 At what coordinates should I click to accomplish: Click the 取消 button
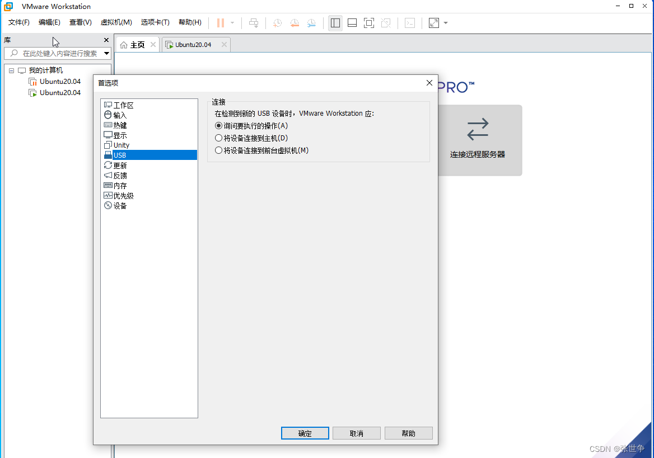point(357,433)
